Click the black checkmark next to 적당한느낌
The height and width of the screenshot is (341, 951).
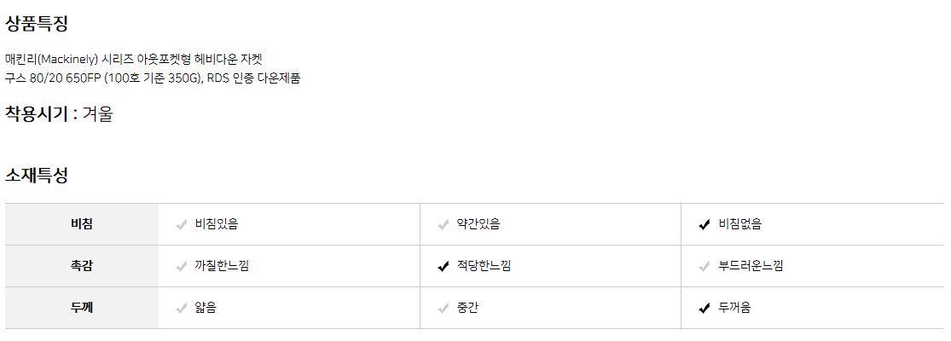point(443,267)
